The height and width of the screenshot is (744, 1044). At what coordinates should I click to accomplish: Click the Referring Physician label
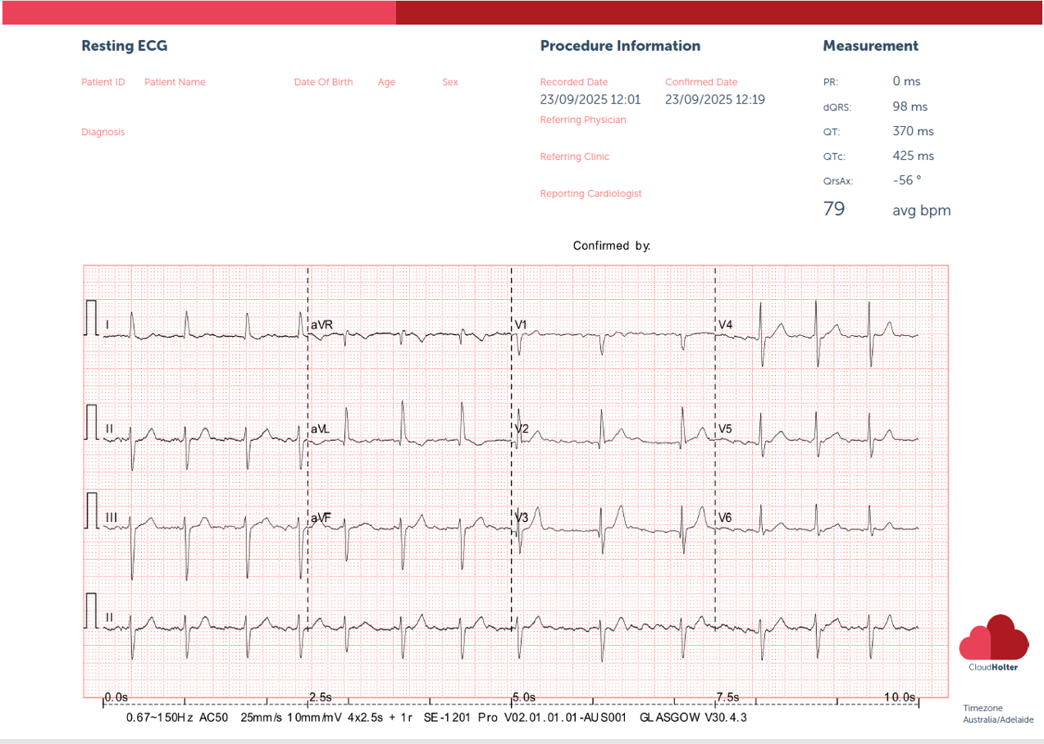pyautogui.click(x=582, y=120)
